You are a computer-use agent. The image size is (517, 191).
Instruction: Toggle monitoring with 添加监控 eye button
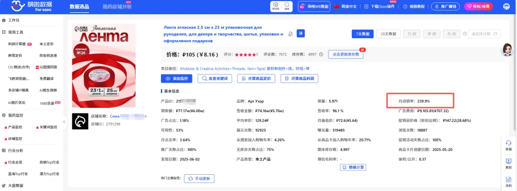coord(177,78)
